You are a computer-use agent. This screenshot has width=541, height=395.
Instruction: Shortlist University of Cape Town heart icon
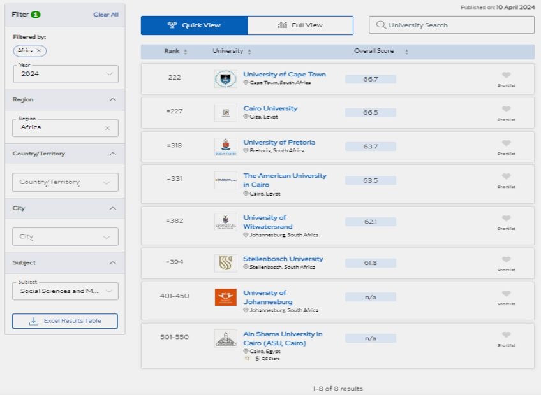506,75
